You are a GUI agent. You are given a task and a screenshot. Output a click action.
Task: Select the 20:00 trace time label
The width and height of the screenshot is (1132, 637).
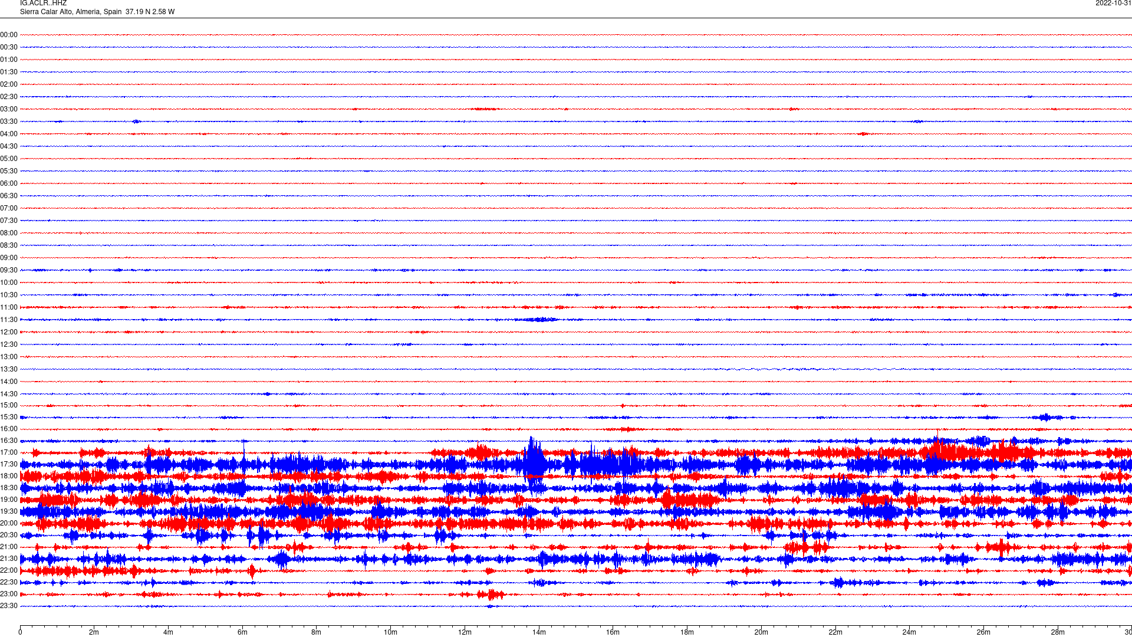point(9,523)
